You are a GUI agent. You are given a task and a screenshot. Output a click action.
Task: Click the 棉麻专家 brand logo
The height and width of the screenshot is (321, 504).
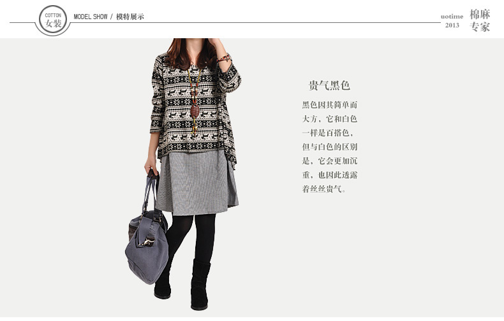click(x=480, y=20)
